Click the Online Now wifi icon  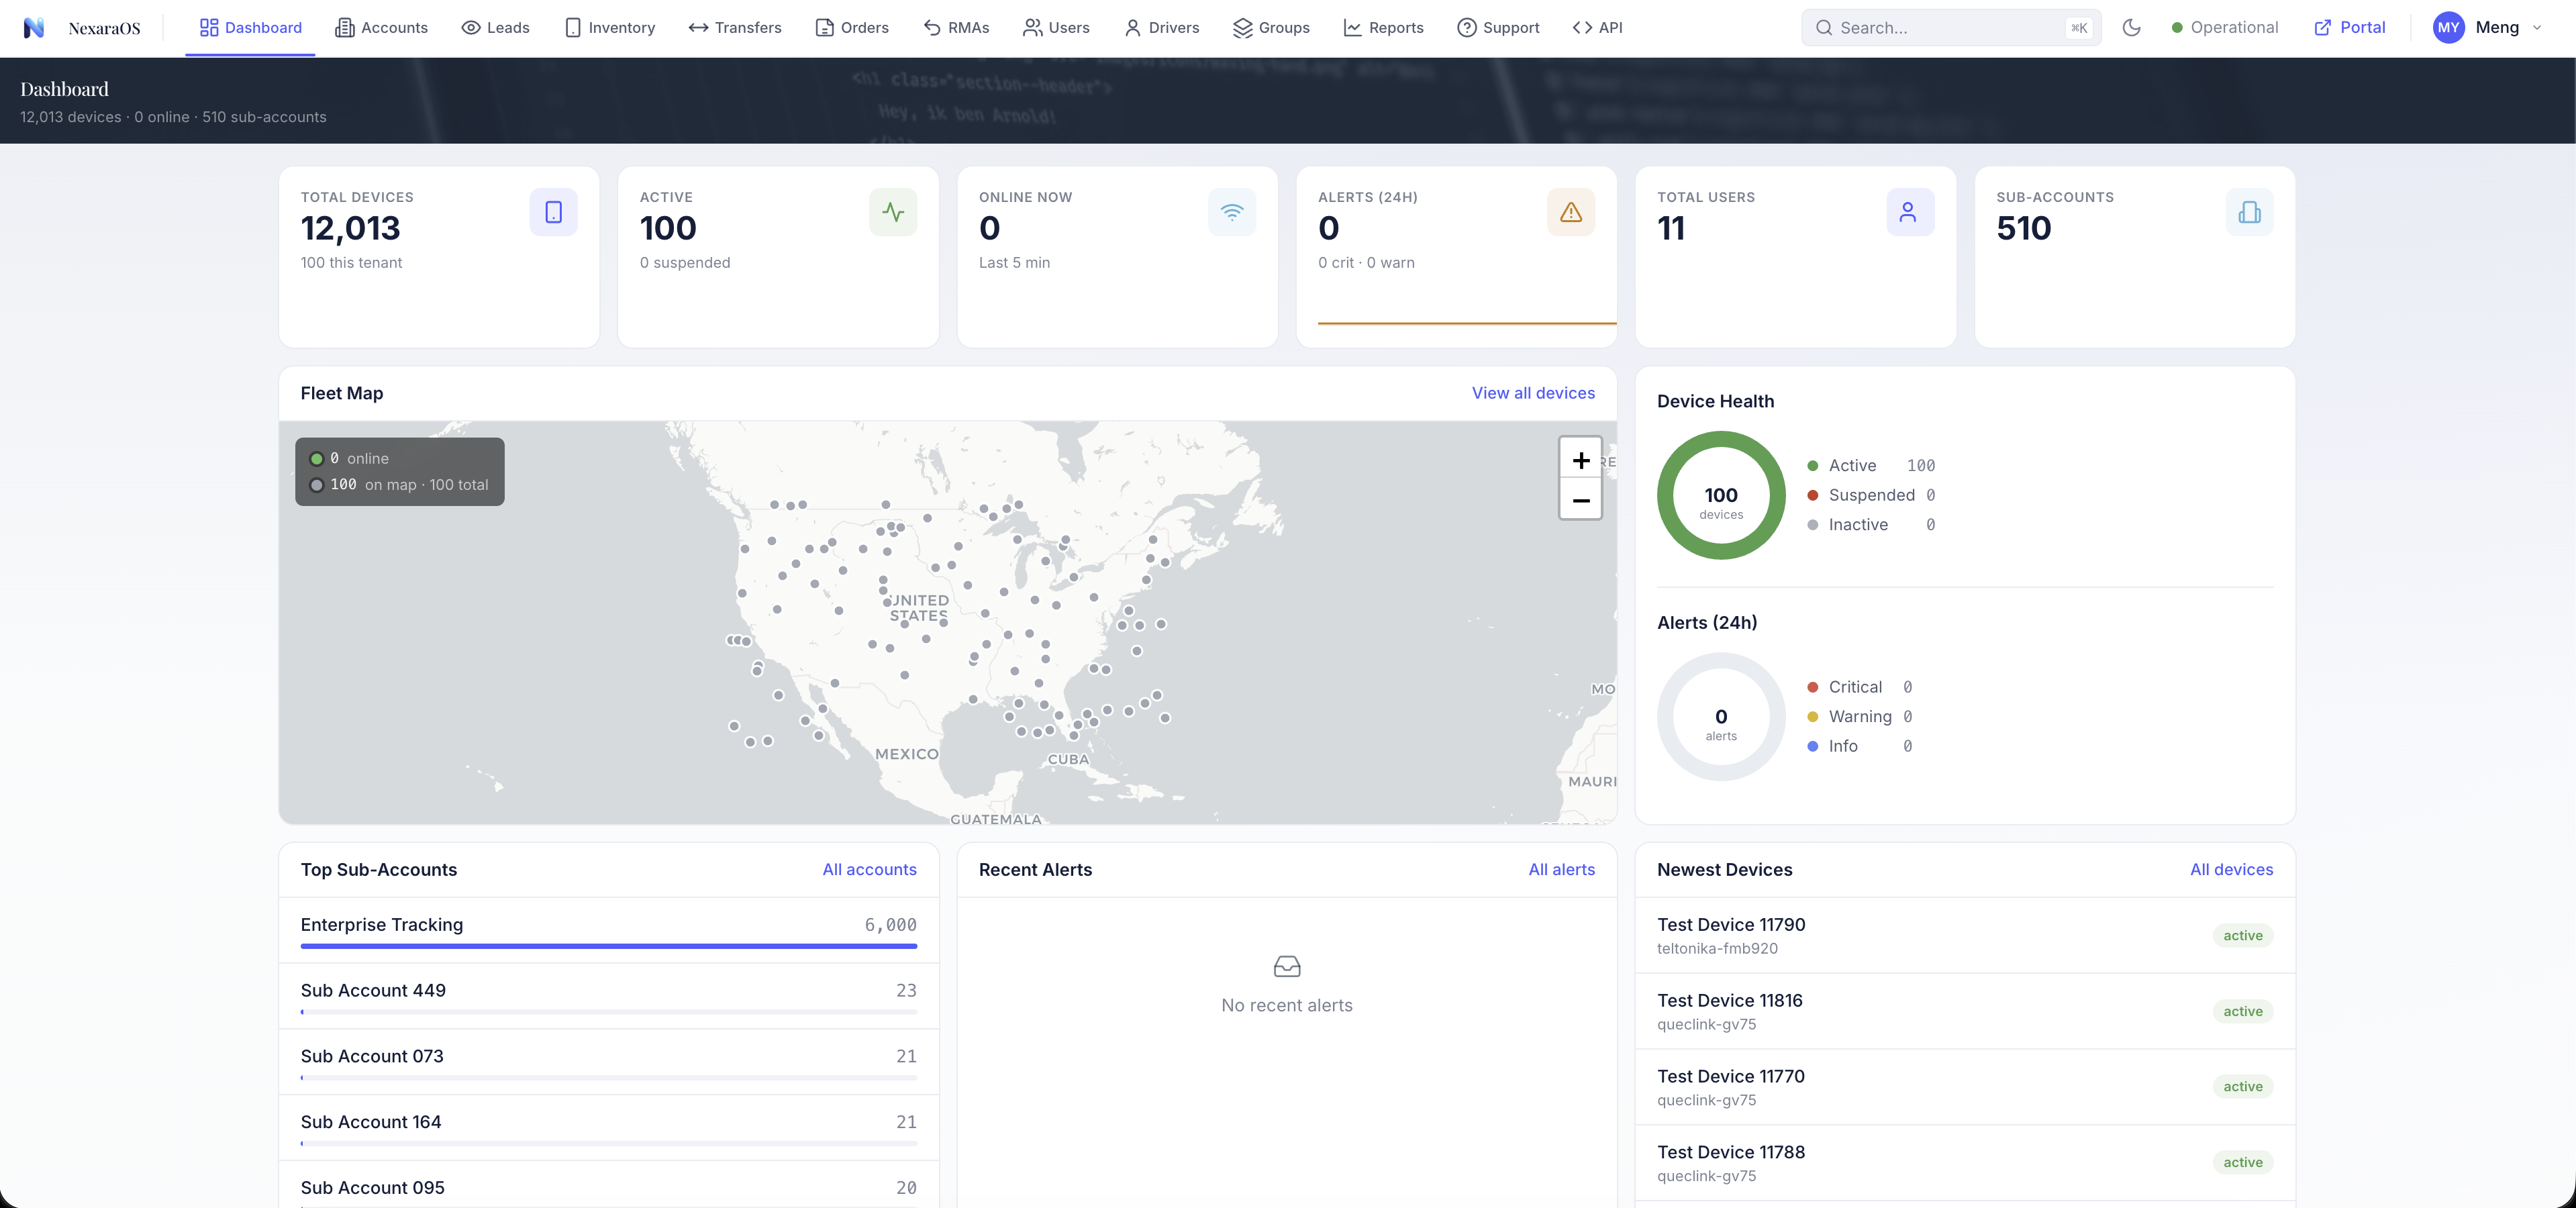(1232, 212)
